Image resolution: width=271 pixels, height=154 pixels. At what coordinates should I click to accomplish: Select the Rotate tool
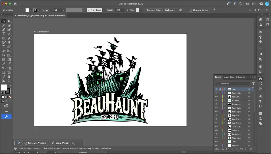click(x=4, y=47)
